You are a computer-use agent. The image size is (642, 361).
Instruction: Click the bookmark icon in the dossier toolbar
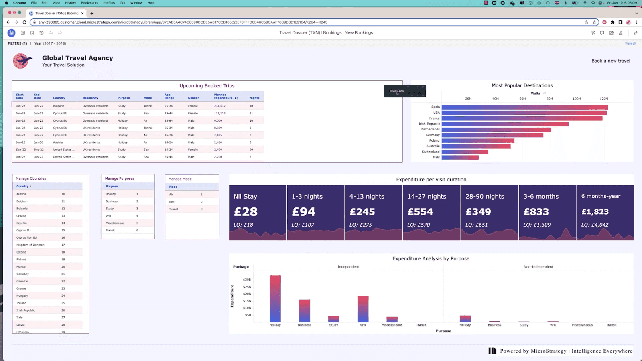point(32,33)
